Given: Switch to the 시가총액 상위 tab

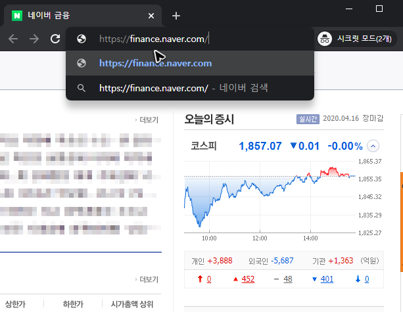Looking at the screenshot, I should coord(132,304).
